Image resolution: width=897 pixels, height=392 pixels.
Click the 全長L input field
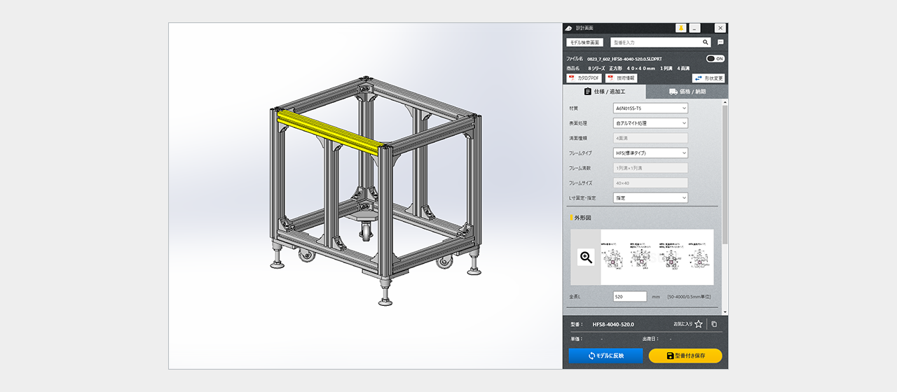pos(629,297)
